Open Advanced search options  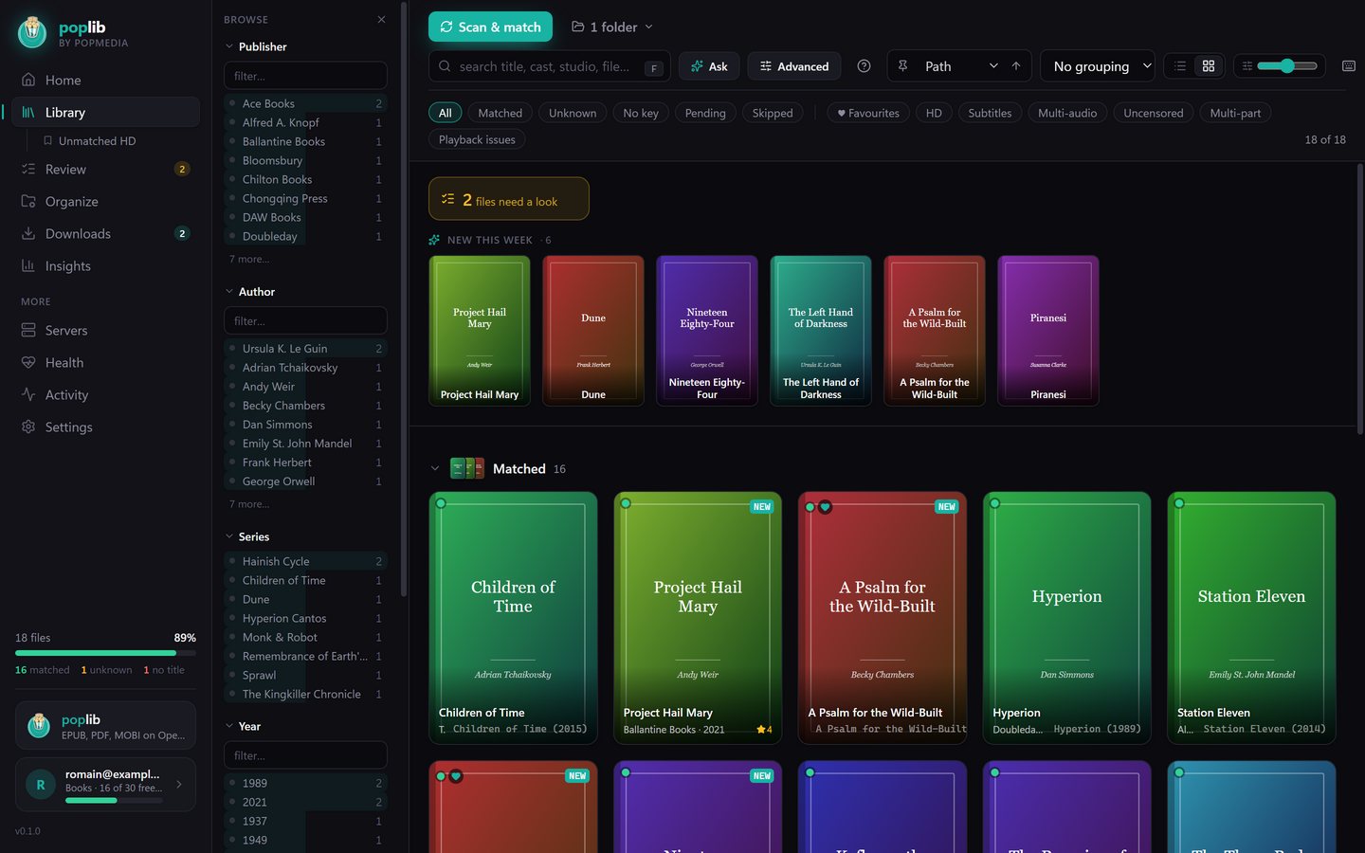tap(794, 66)
